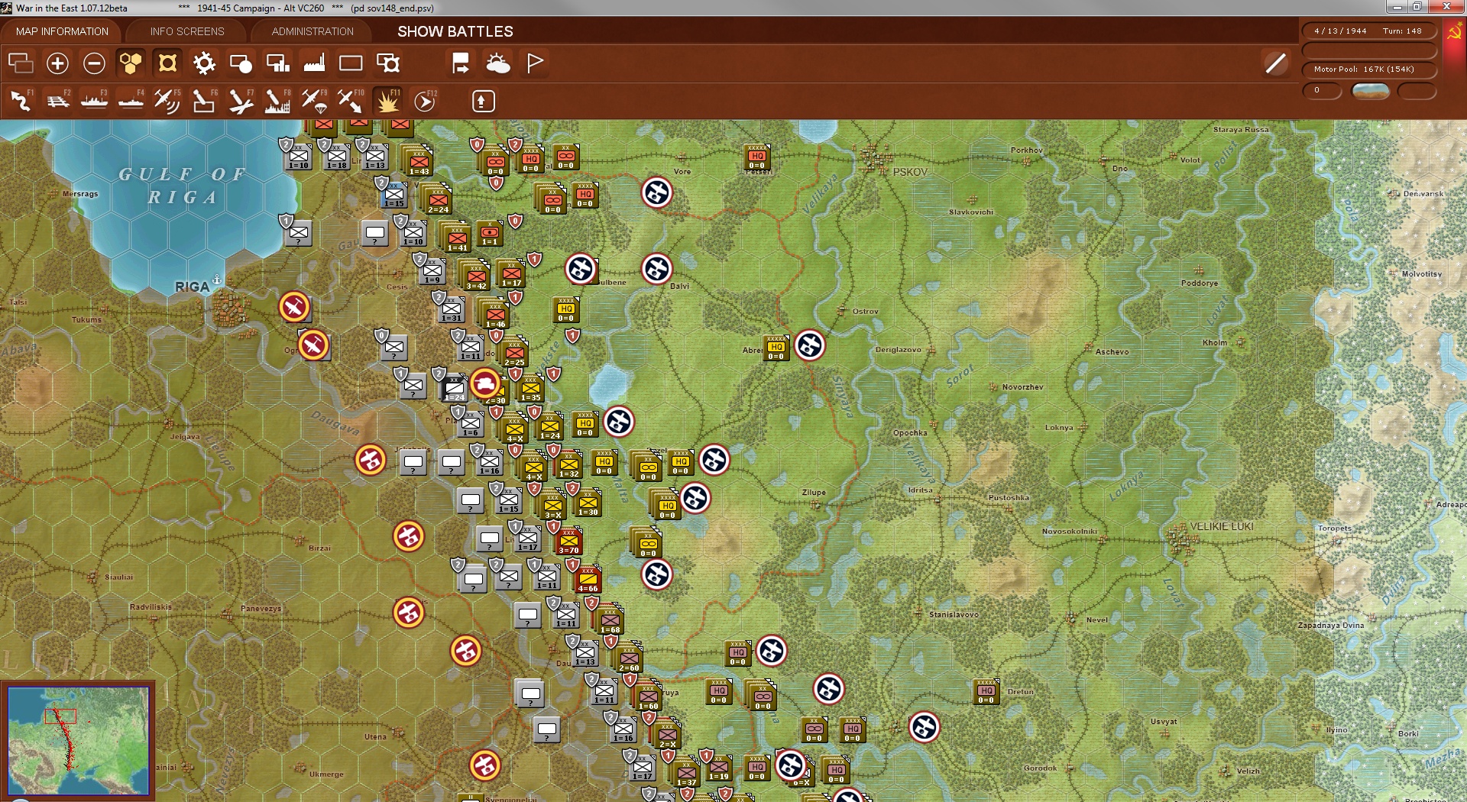Select the Soviet unit labeled 4=66

coord(588,579)
